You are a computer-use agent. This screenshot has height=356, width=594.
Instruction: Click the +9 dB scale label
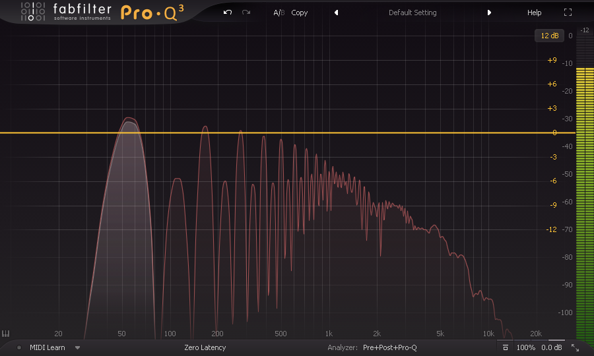552,60
